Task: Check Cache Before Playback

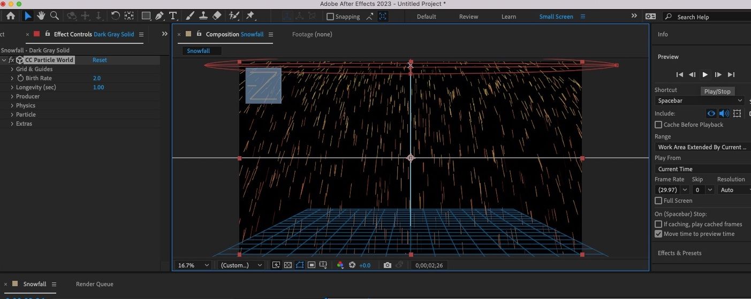Action: [658, 125]
